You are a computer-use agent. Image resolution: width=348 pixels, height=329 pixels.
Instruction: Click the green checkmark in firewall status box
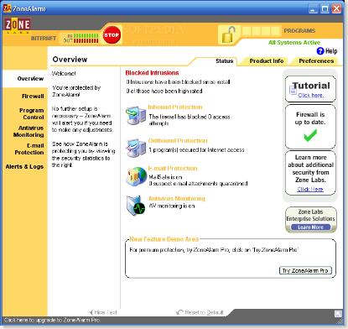click(310, 135)
